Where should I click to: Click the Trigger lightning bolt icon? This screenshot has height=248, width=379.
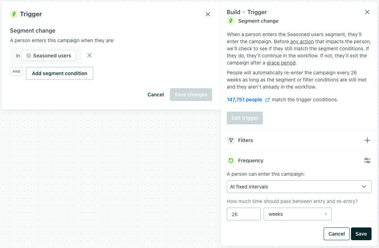tap(14, 14)
